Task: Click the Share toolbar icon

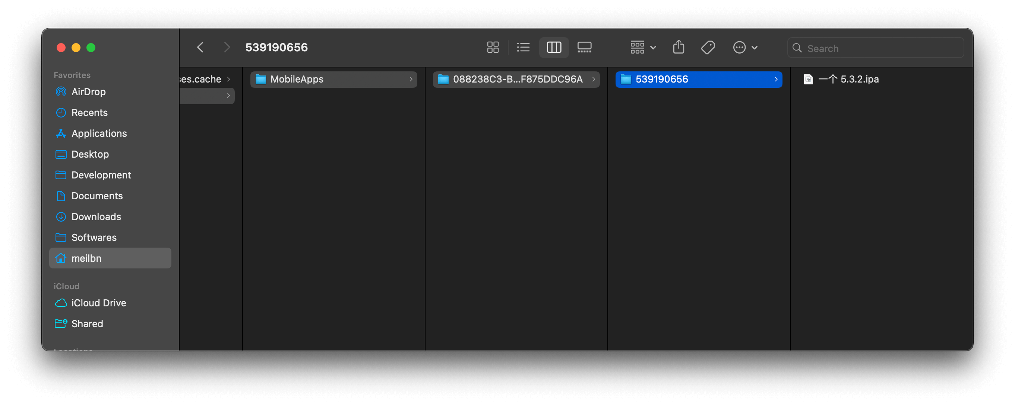Action: click(x=679, y=48)
